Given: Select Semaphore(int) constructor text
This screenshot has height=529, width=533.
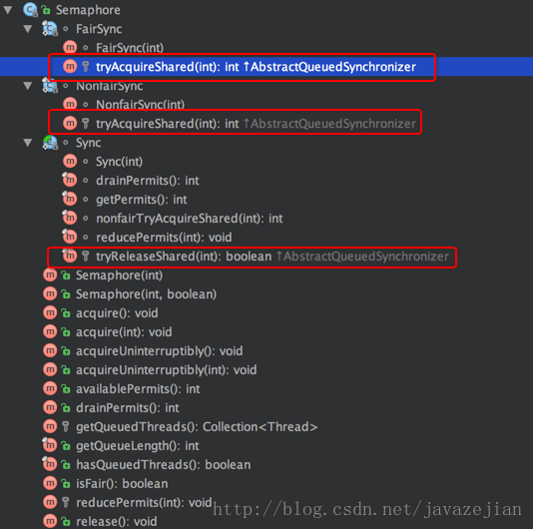Looking at the screenshot, I should (119, 275).
